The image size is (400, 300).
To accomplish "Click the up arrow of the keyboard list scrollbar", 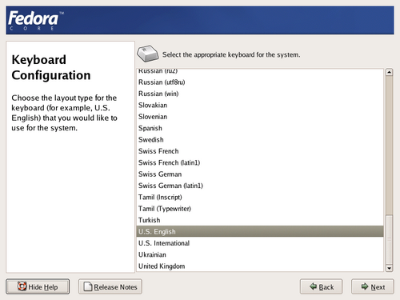I will point(389,72).
